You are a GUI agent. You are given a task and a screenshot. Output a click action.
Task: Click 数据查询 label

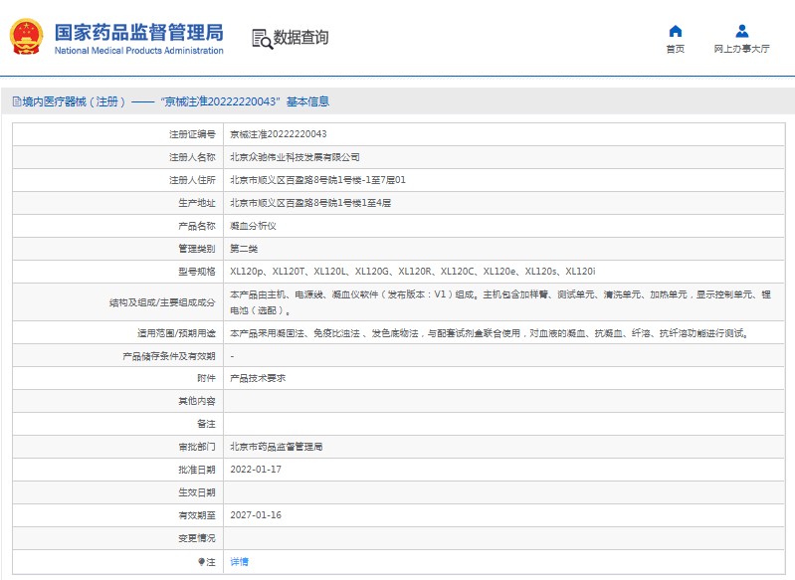(x=301, y=38)
